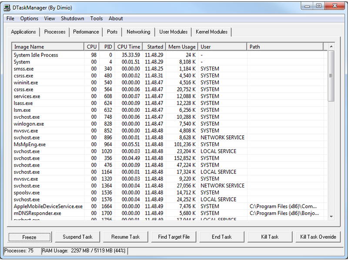Open the Options menu
The width and height of the screenshot is (348, 261).
click(x=29, y=19)
